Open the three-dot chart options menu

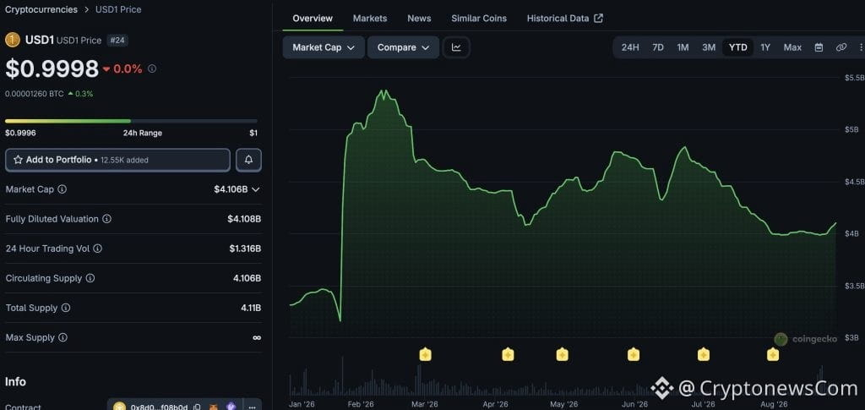(x=860, y=47)
